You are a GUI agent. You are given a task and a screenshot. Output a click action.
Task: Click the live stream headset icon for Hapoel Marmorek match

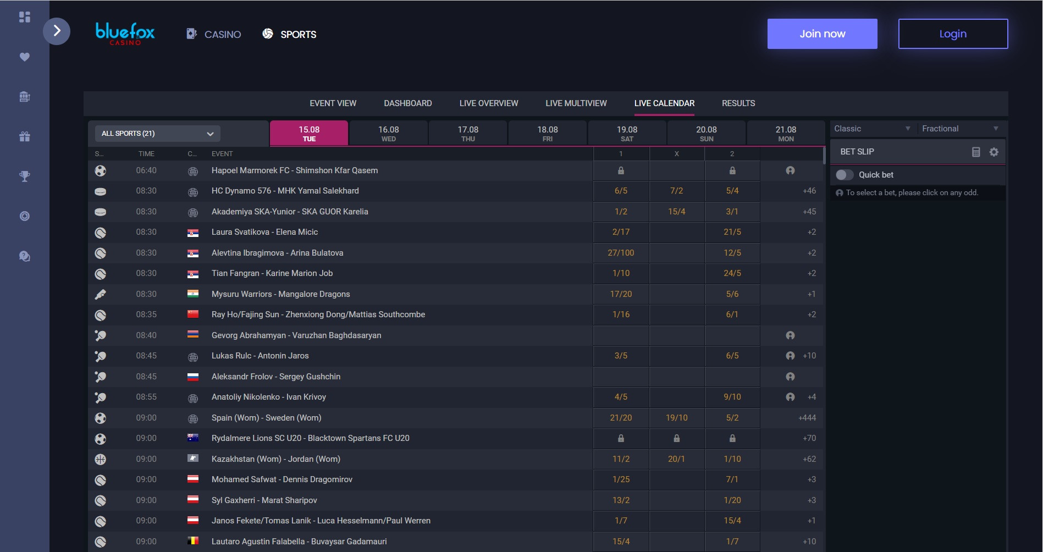click(791, 170)
